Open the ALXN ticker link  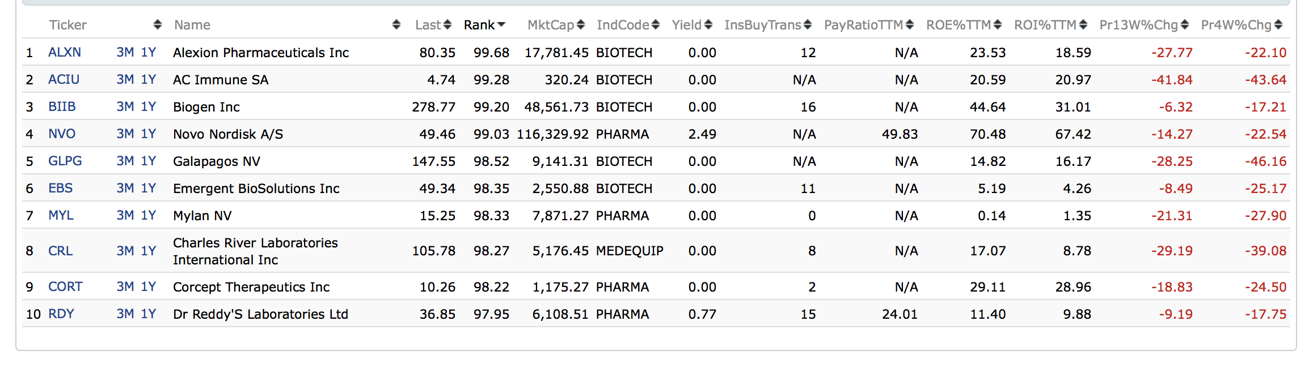click(65, 53)
